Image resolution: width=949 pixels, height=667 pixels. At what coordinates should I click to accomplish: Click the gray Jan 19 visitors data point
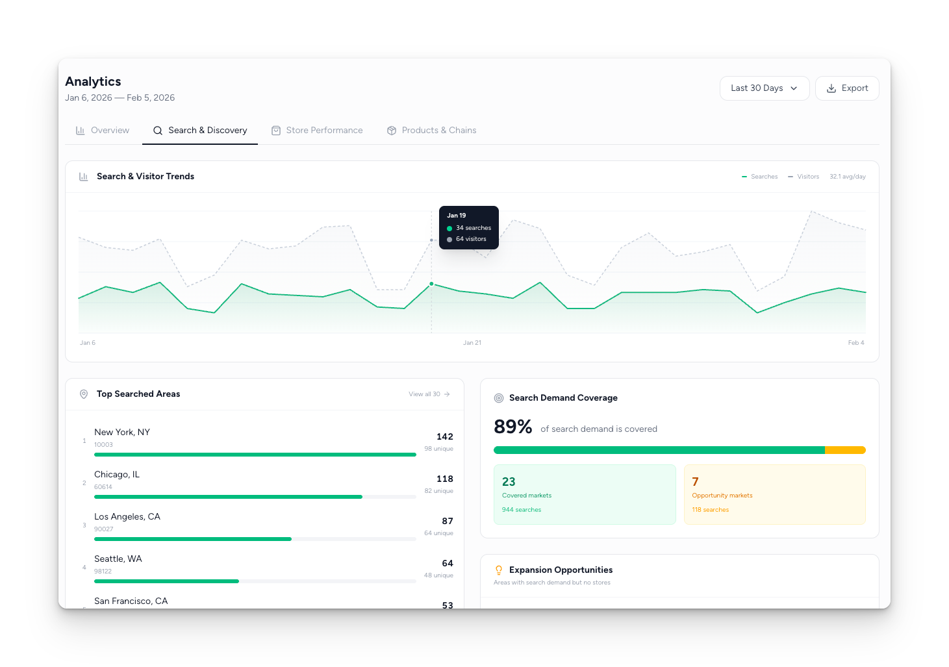(431, 240)
